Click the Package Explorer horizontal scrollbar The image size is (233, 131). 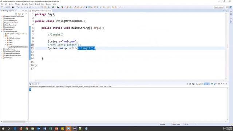click(x=14, y=122)
